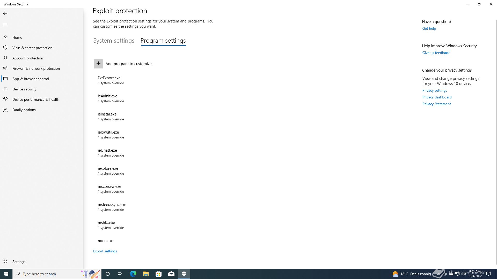Open Task View in taskbar
497x279 pixels.
(x=120, y=274)
